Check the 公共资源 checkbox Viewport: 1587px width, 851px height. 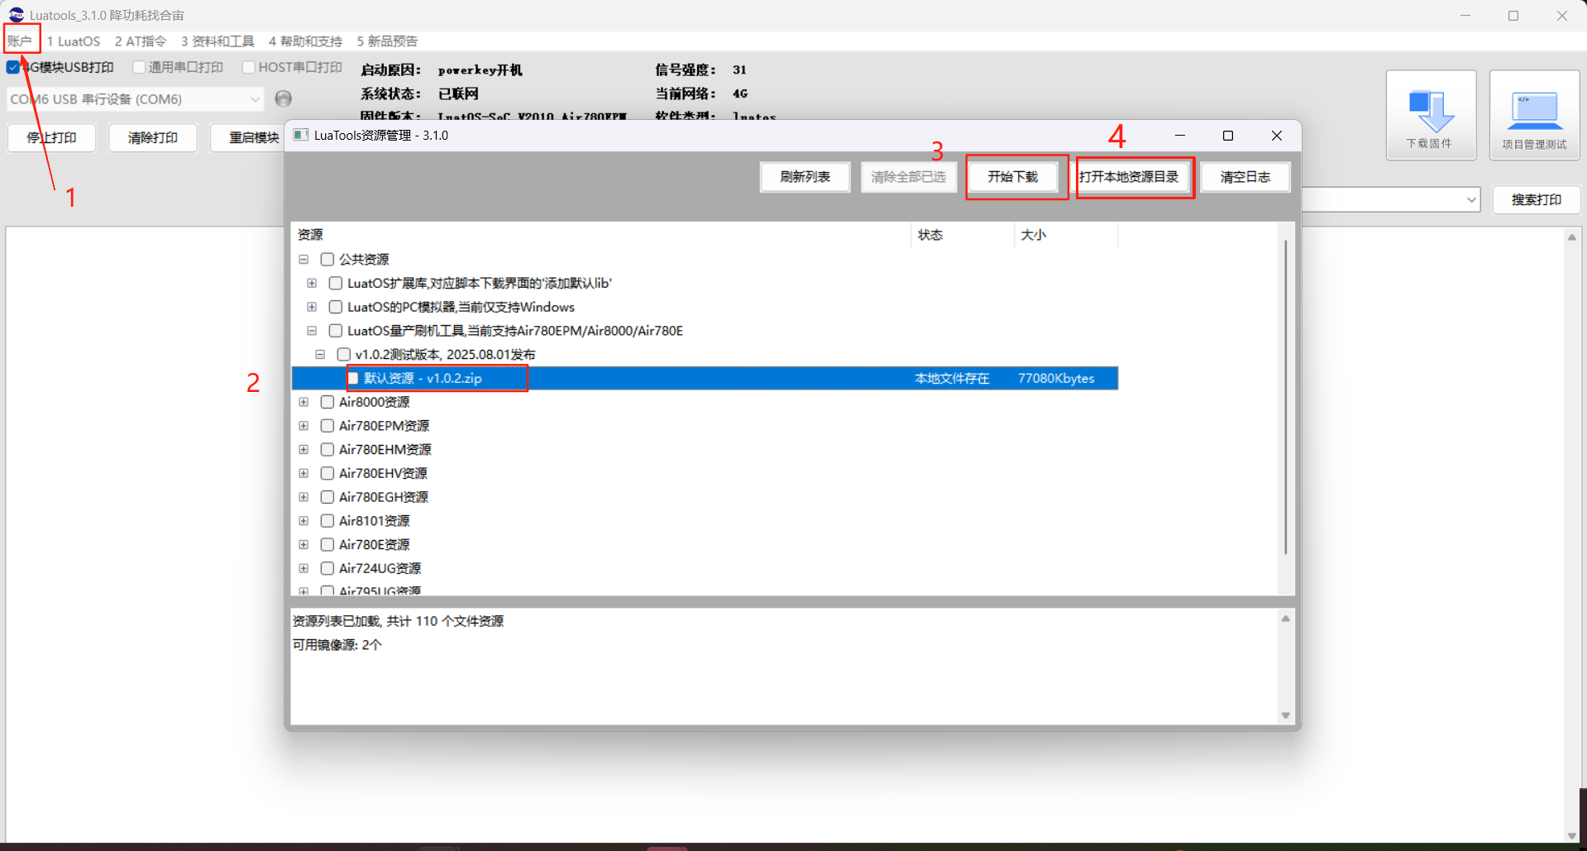pos(327,259)
